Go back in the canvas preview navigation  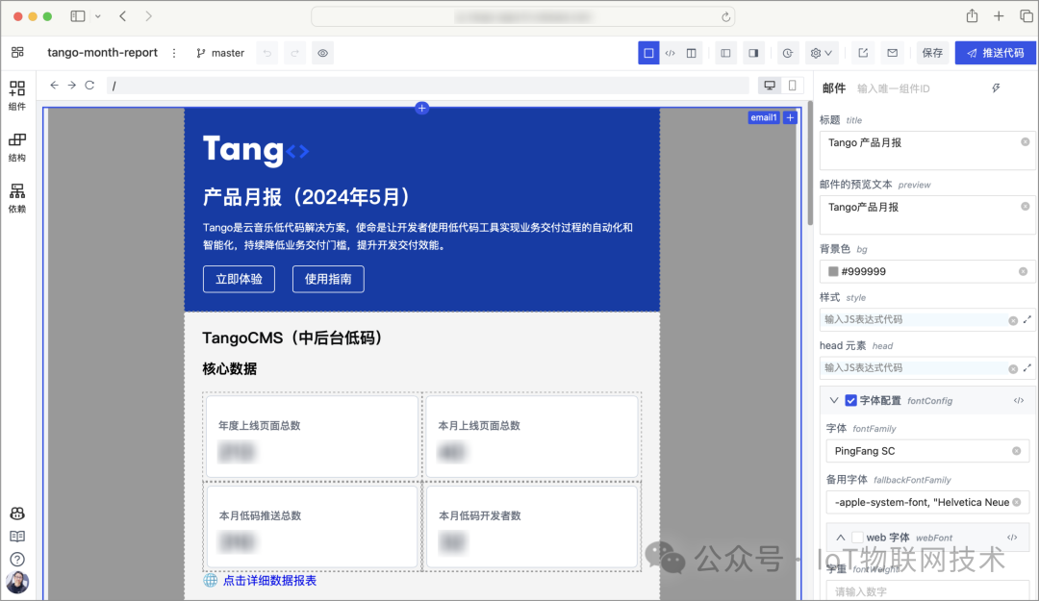tap(54, 86)
